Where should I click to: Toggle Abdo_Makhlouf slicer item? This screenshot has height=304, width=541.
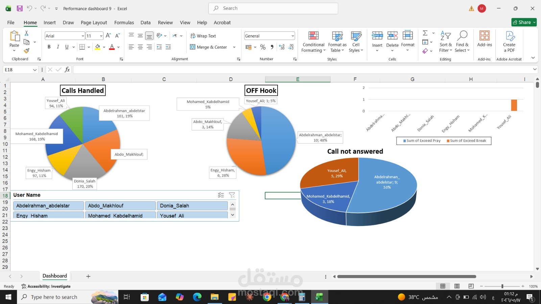coord(120,206)
